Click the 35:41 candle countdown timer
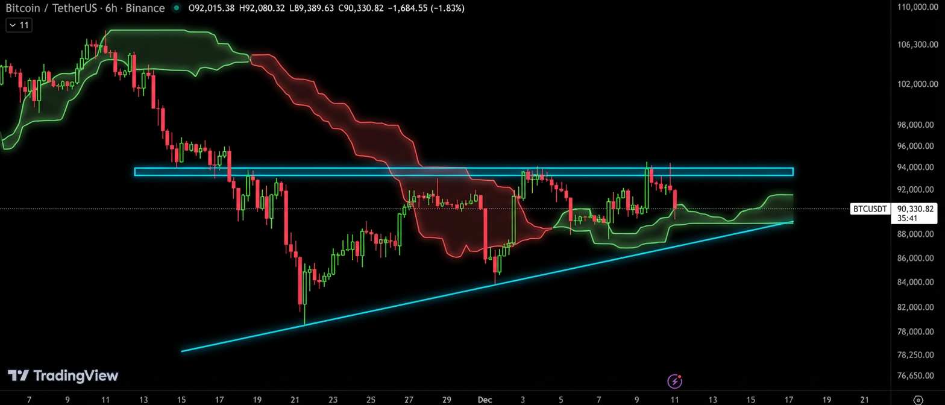 pyautogui.click(x=907, y=218)
